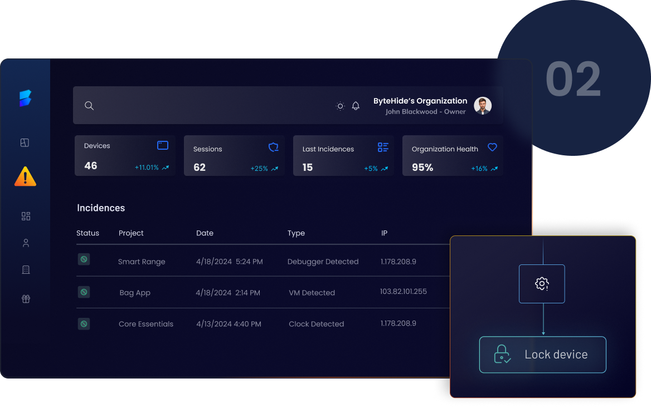This screenshot has width=651, height=408.
Task: Toggle status icon for Core Essentials
Action: pyautogui.click(x=84, y=323)
